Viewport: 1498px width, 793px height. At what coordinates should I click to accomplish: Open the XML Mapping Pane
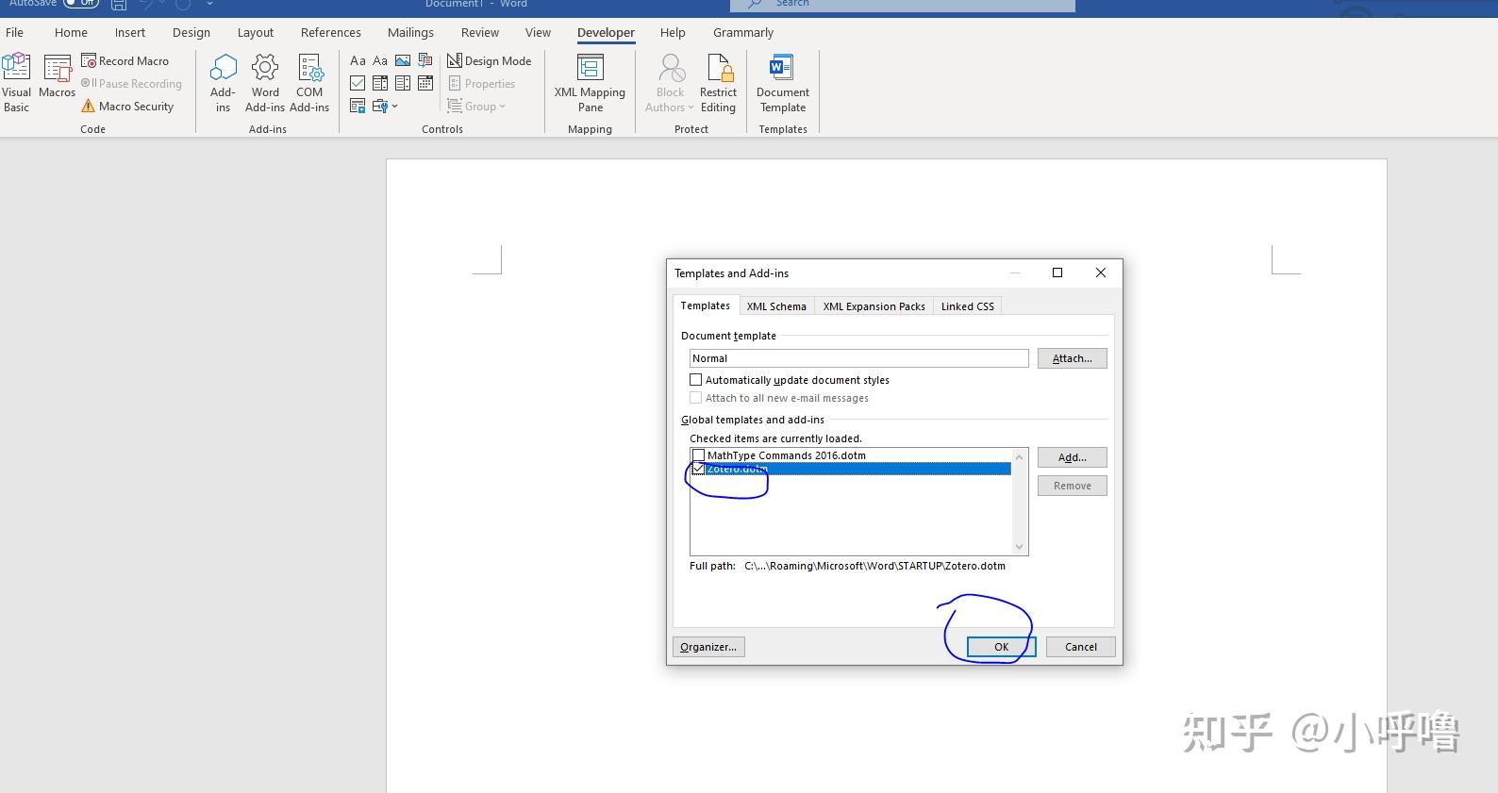coord(590,83)
